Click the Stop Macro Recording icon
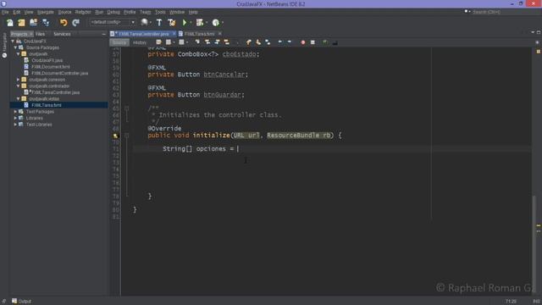542x305 pixels. pyautogui.click(x=312, y=42)
